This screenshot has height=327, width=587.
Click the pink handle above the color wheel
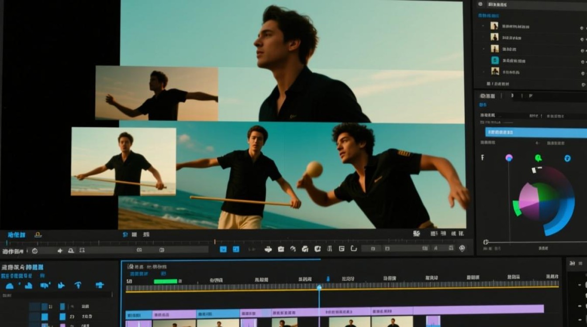pos(509,158)
